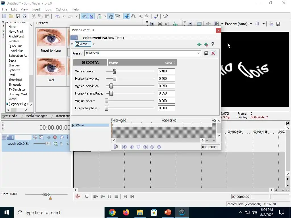Click the Next Keyframe diamond button
This screenshot has width=291, height=218.
[138, 147]
